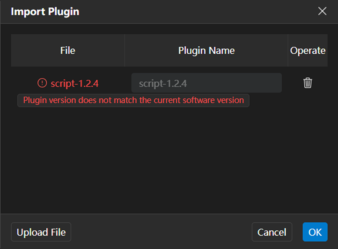The image size is (338, 249).
Task: Click the File column header
Action: [68, 51]
